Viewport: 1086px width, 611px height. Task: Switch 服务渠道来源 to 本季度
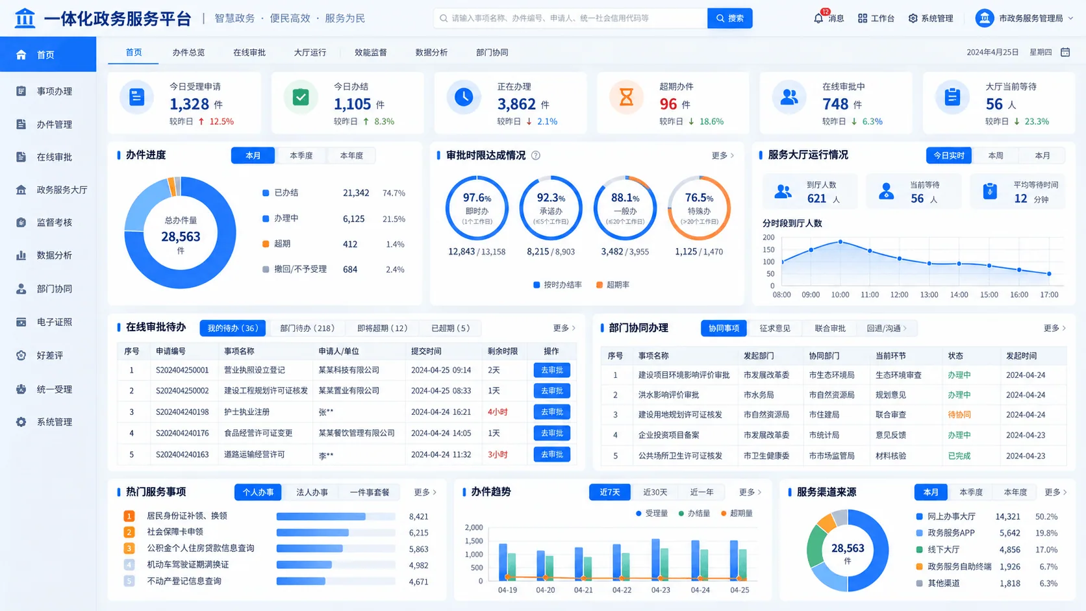(x=971, y=492)
